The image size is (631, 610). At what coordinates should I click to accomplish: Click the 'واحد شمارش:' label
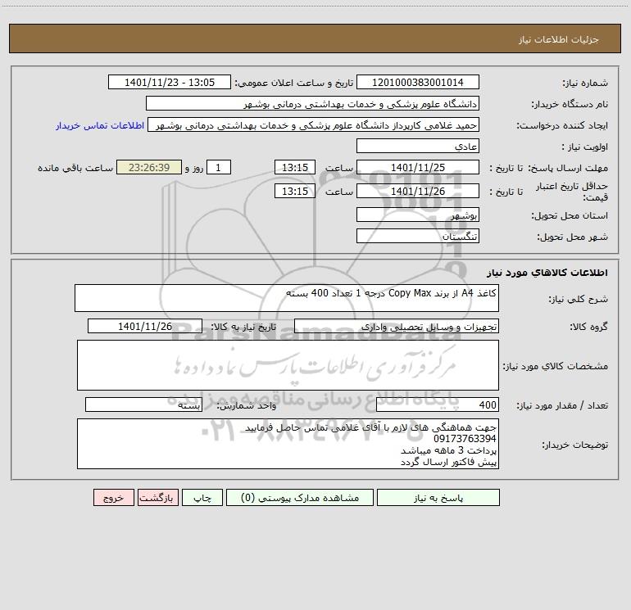(247, 406)
